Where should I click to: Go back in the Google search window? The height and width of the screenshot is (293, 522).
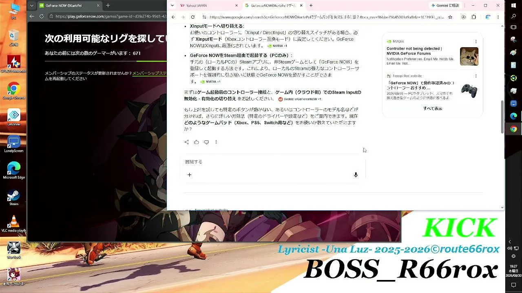pyautogui.click(x=173, y=17)
